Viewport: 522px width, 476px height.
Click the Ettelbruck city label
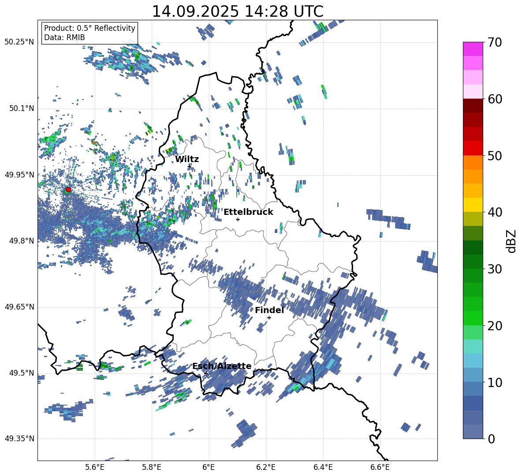248,212
